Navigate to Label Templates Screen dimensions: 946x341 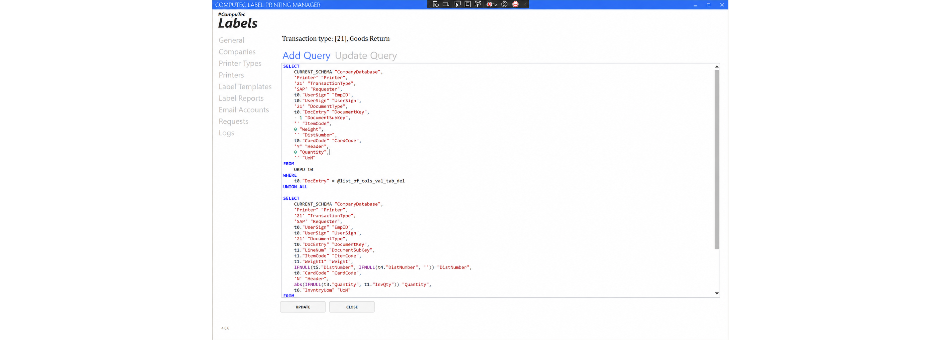[245, 87]
